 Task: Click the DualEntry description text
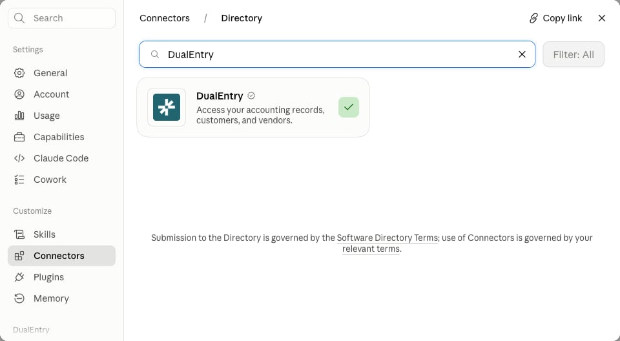tap(260, 115)
